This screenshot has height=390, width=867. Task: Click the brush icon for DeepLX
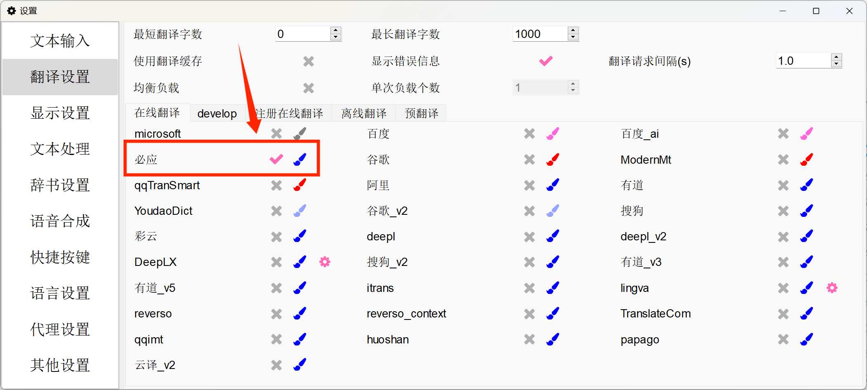point(300,262)
